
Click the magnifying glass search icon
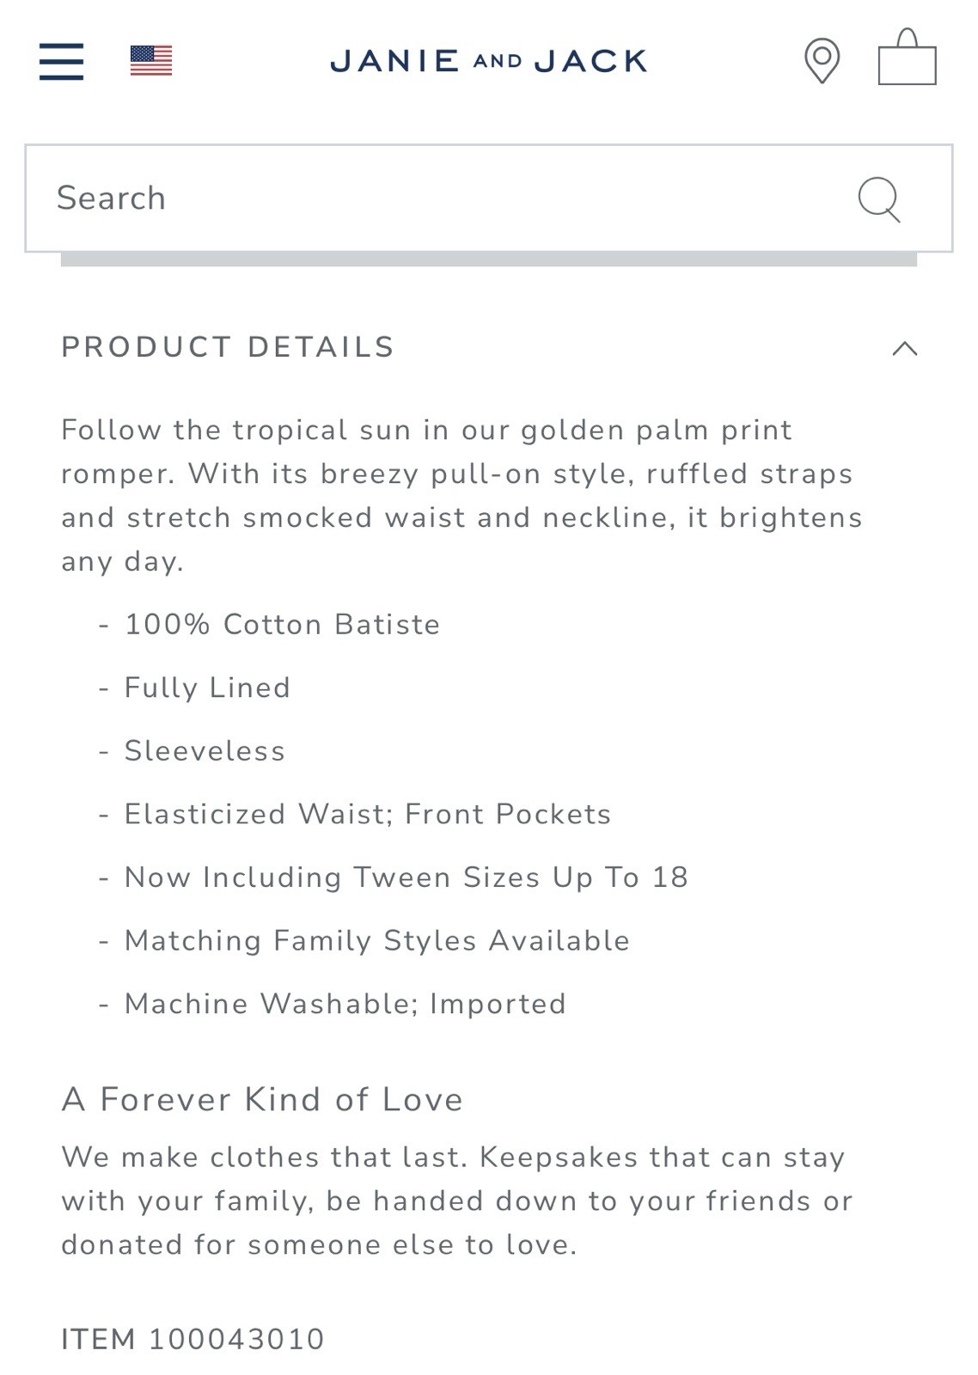coord(879,199)
